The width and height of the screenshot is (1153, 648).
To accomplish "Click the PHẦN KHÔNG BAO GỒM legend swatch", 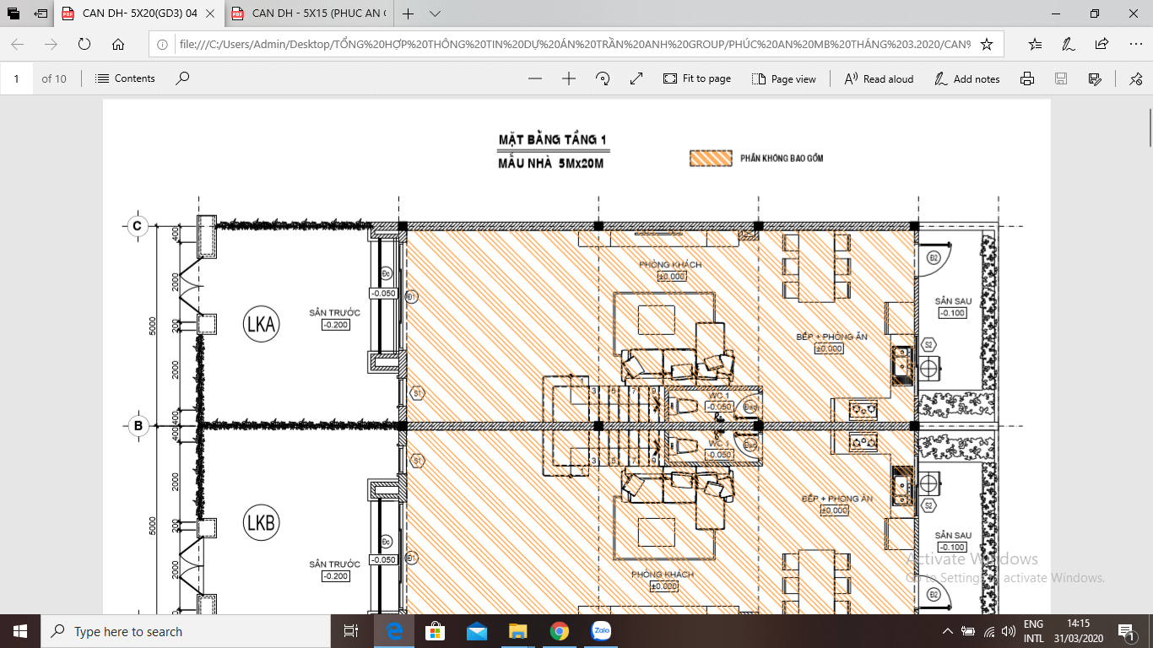I will 711,159.
